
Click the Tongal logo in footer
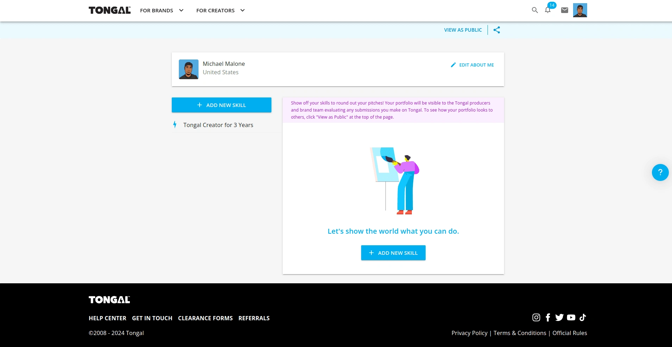point(109,300)
